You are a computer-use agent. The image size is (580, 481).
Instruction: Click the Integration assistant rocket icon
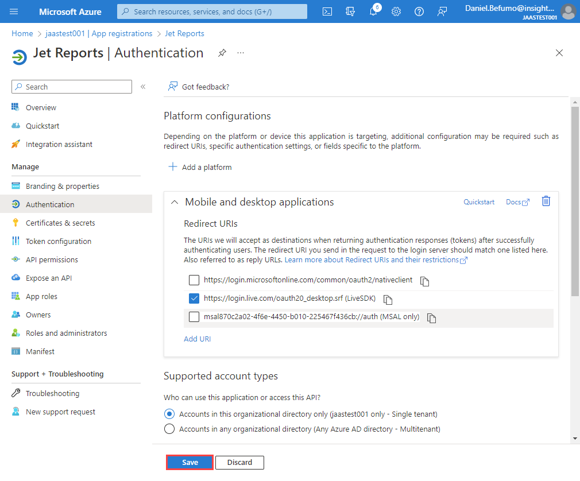click(x=16, y=144)
